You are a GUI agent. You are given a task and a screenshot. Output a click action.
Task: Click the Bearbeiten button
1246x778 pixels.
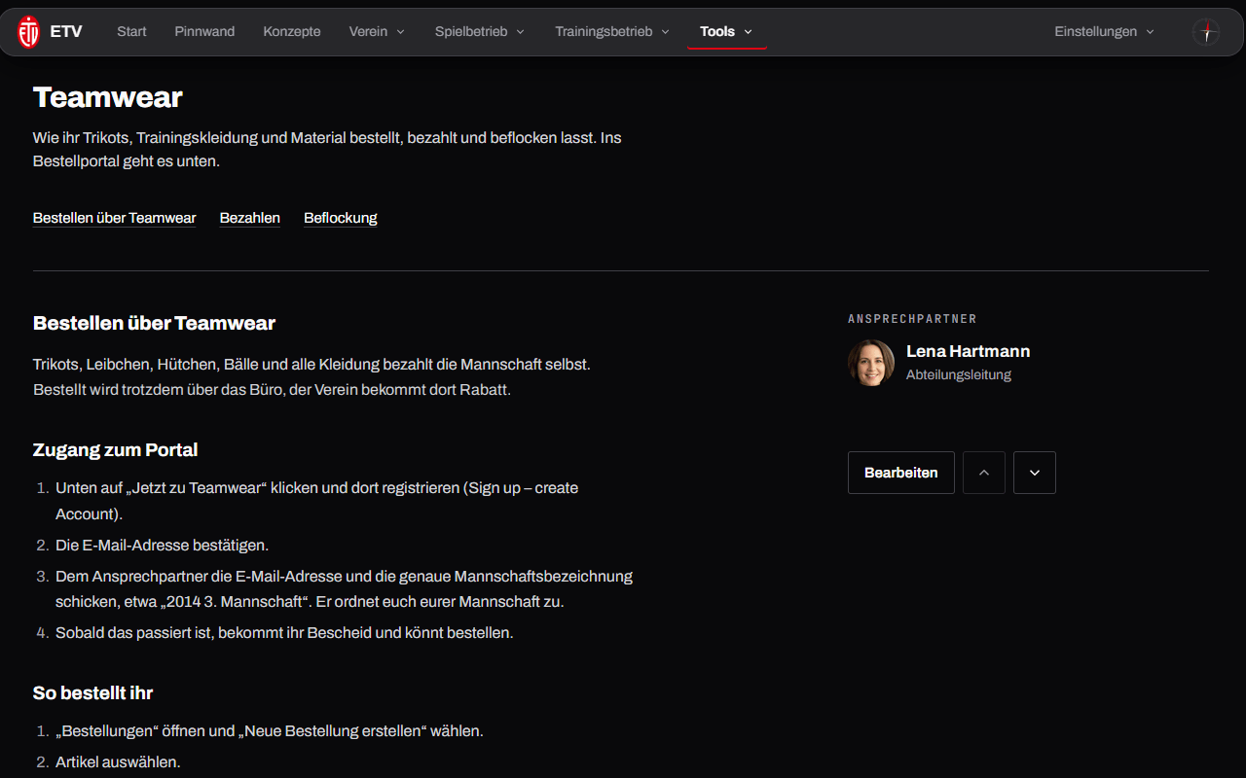[x=901, y=473]
